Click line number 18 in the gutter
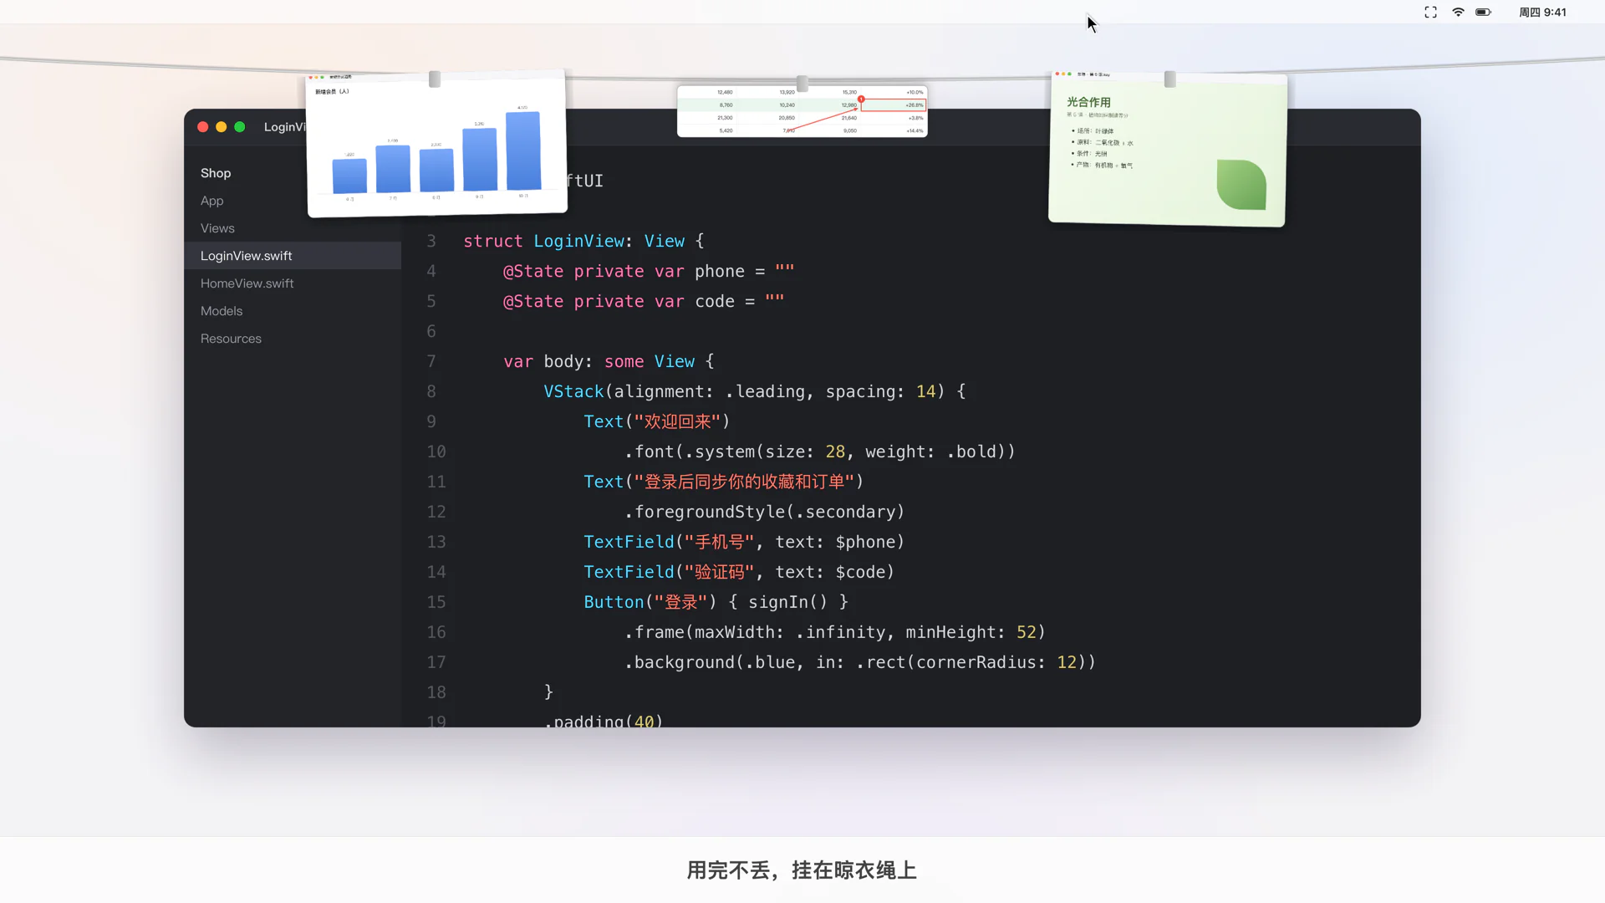Image resolution: width=1605 pixels, height=903 pixels. (436, 692)
